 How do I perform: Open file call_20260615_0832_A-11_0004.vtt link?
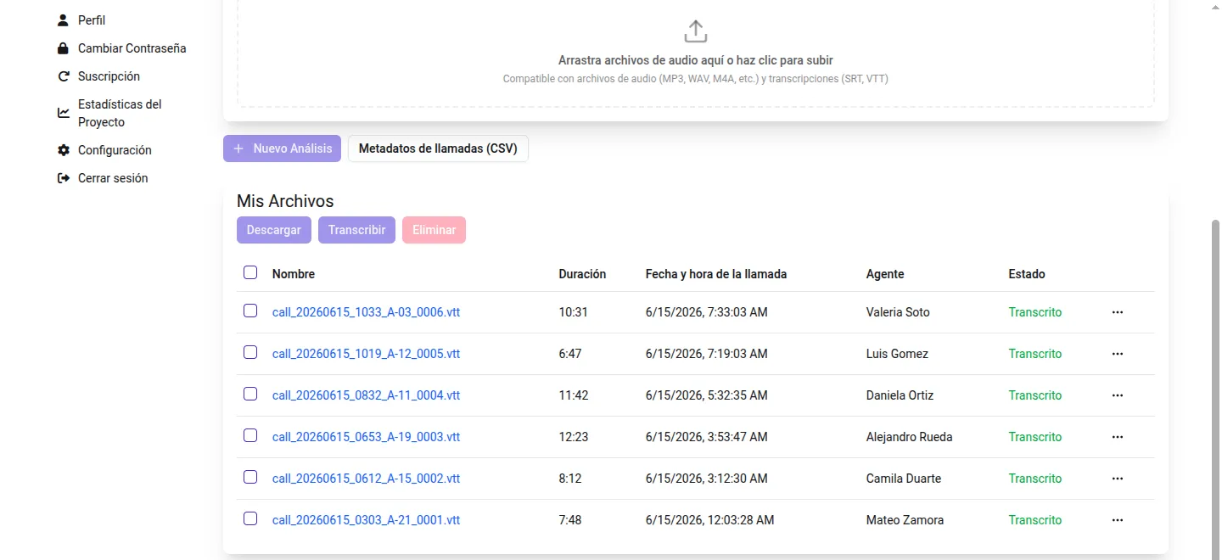[366, 395]
